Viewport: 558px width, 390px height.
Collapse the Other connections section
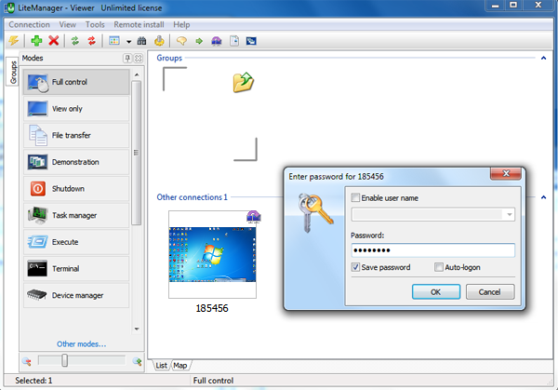tap(543, 197)
